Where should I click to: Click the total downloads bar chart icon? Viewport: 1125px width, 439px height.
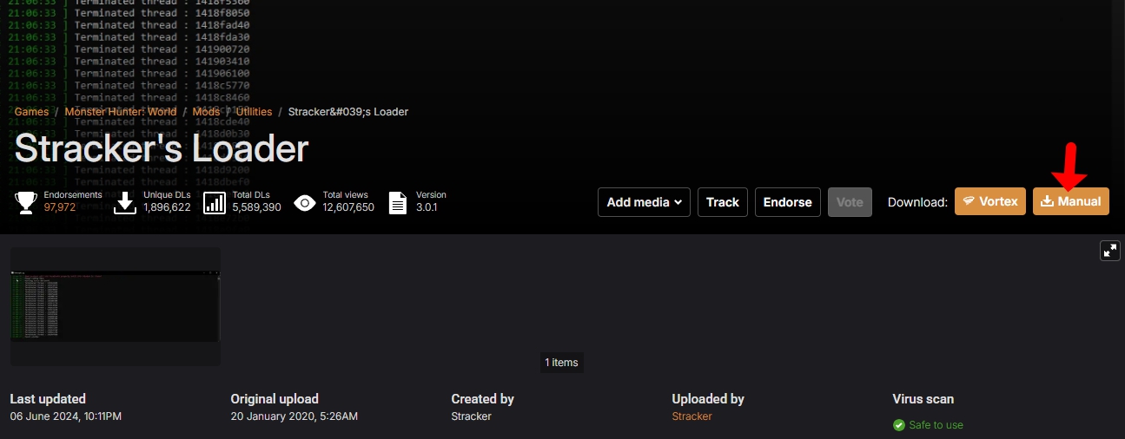[215, 202]
